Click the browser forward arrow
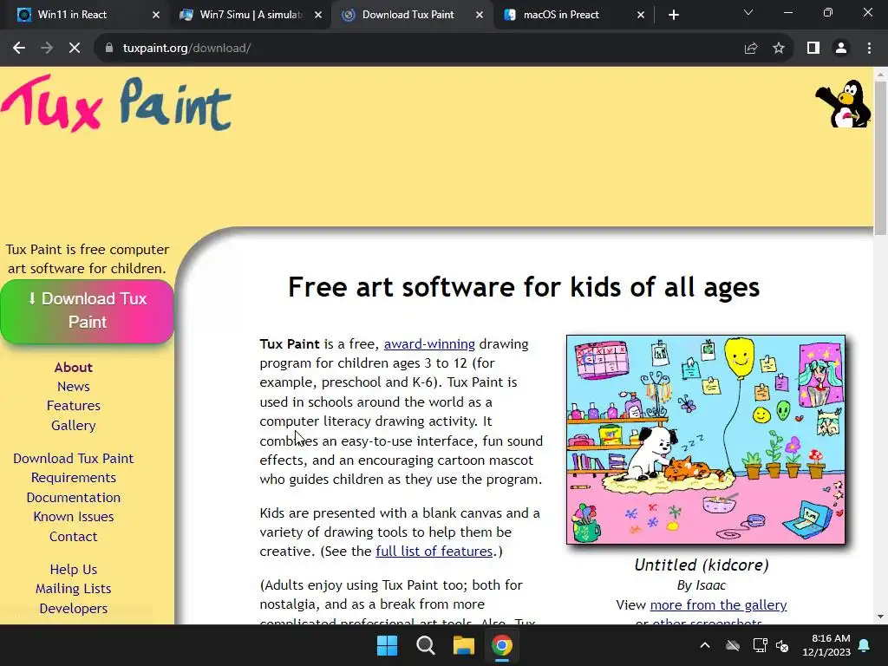 47,49
